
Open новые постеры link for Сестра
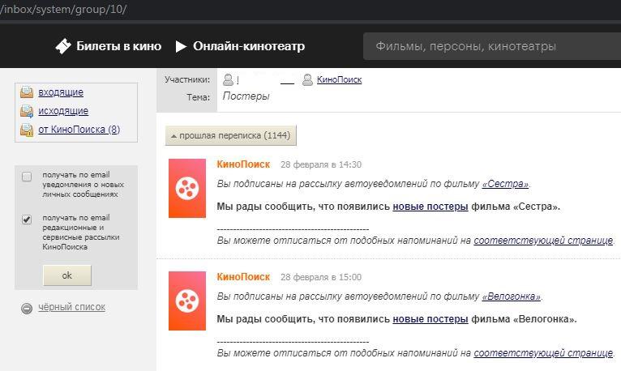click(x=430, y=207)
